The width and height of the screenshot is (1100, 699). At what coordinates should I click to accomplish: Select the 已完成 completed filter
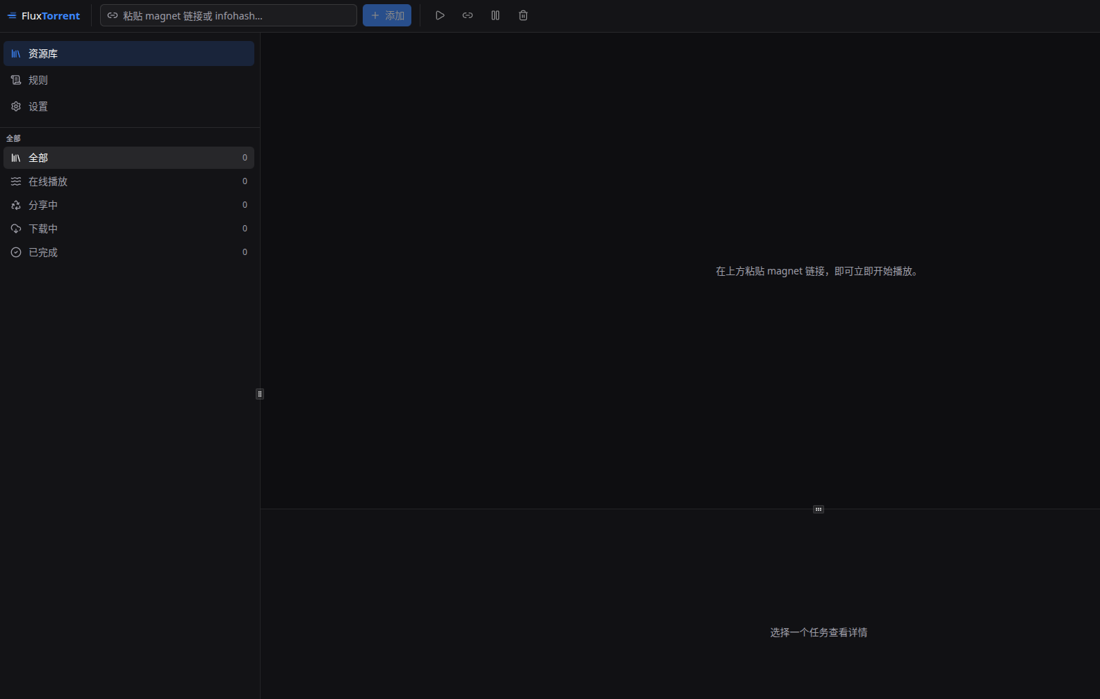pos(129,252)
